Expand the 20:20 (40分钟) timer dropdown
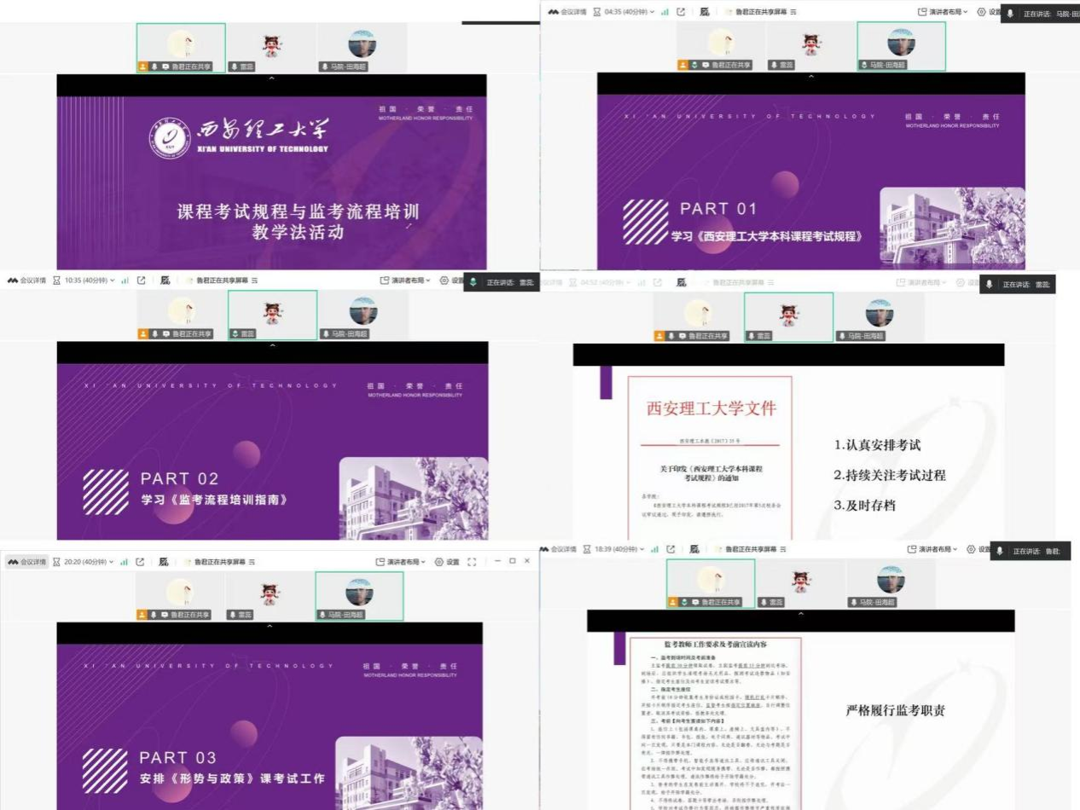Screen dimensions: 1080x810 click(112, 562)
